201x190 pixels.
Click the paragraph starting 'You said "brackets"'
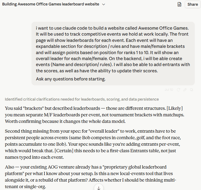click(x=95, y=115)
